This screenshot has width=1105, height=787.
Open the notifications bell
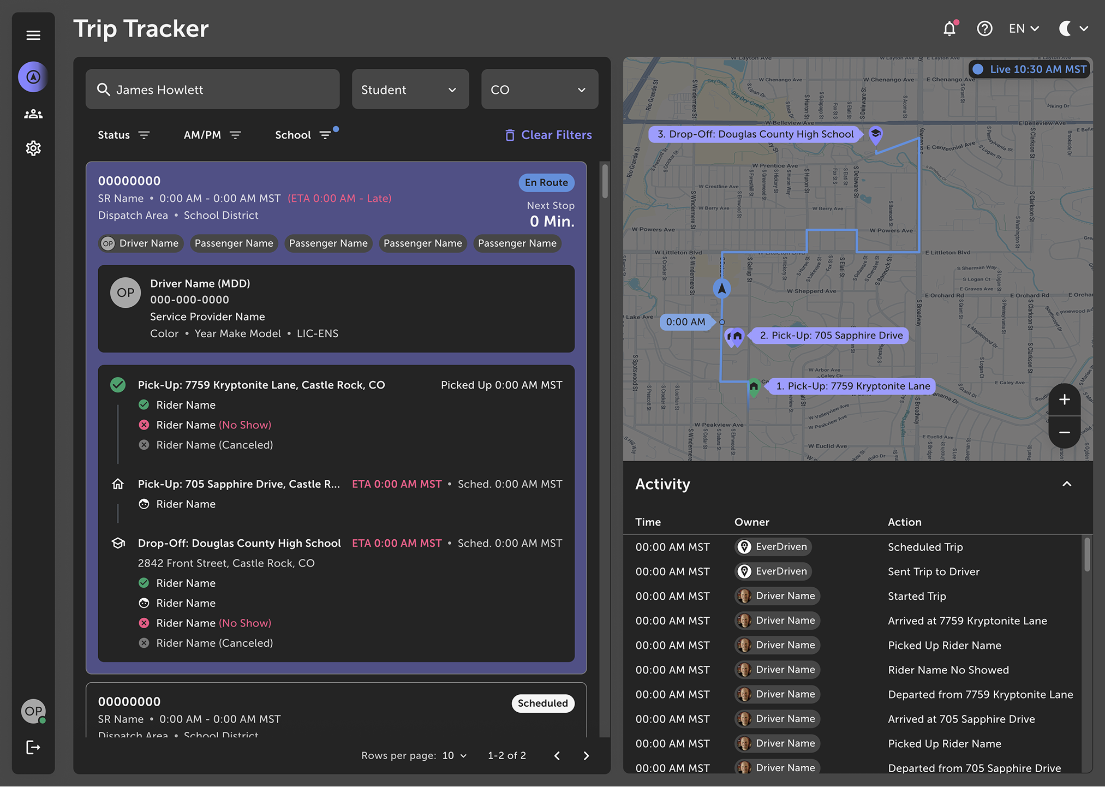tap(949, 28)
